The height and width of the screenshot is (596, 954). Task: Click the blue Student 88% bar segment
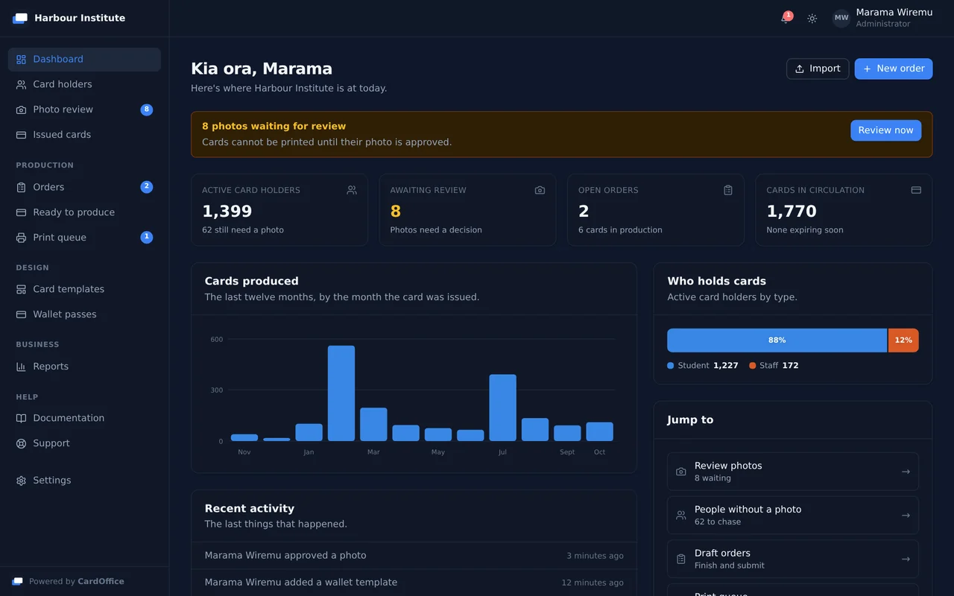pos(777,340)
